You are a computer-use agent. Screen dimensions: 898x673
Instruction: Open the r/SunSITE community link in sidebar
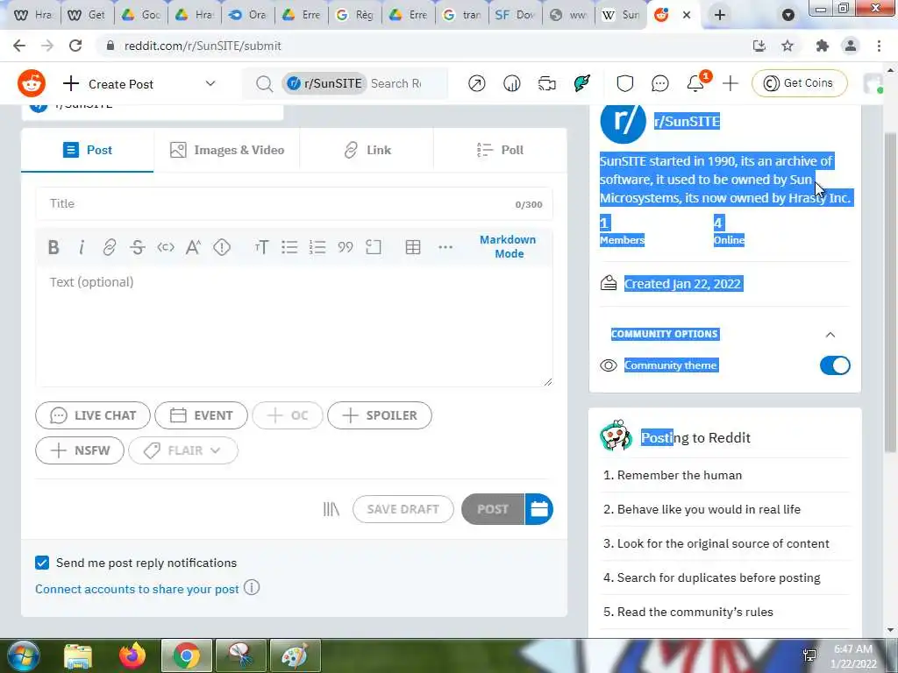point(687,121)
